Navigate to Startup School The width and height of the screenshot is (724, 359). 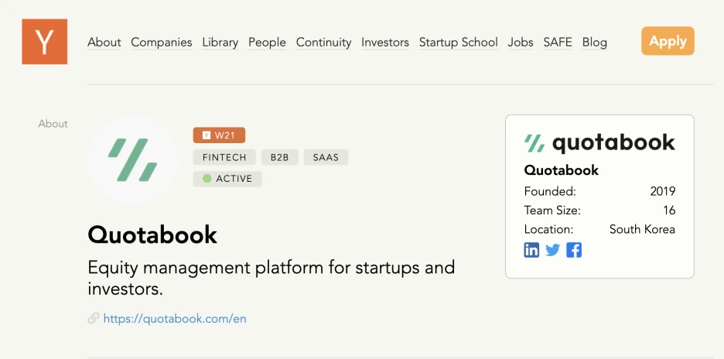point(458,43)
